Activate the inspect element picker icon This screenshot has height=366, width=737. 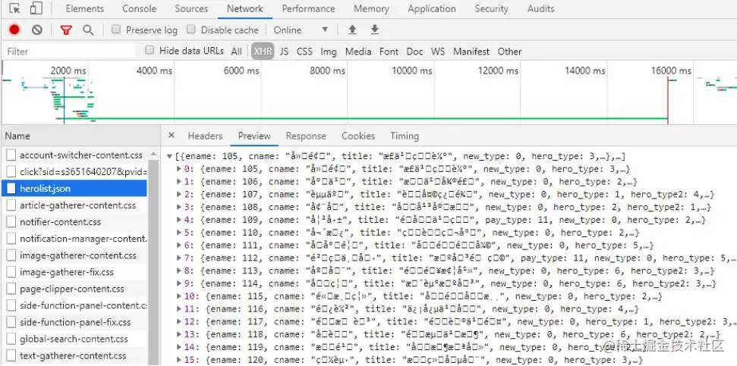tap(14, 9)
